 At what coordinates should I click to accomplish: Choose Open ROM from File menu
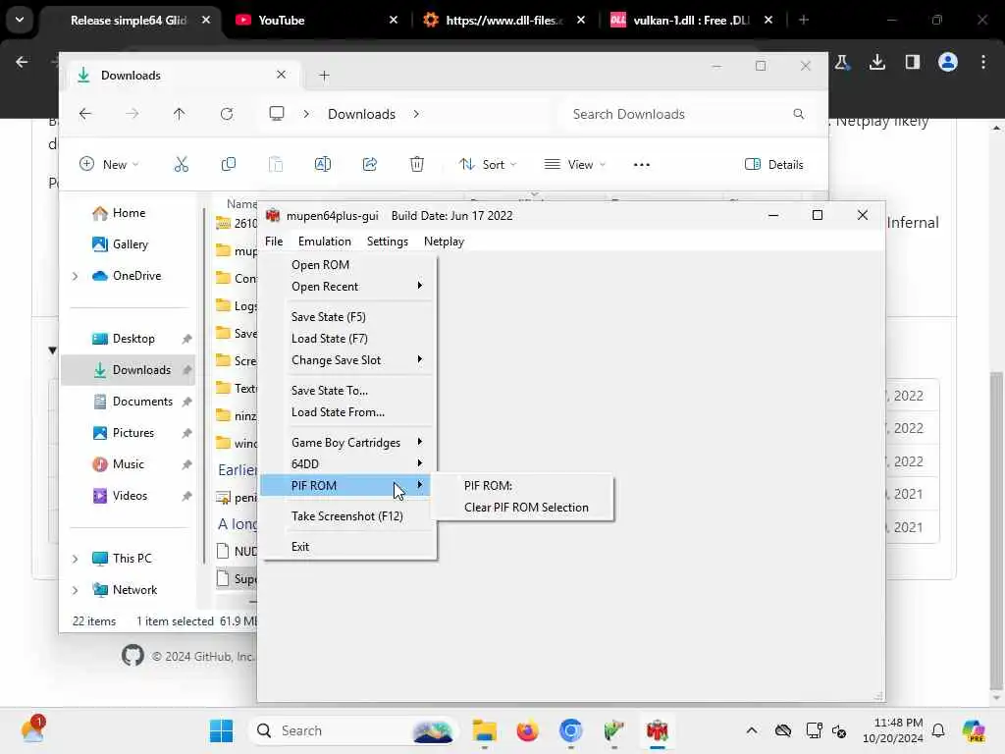[x=349, y=265]
